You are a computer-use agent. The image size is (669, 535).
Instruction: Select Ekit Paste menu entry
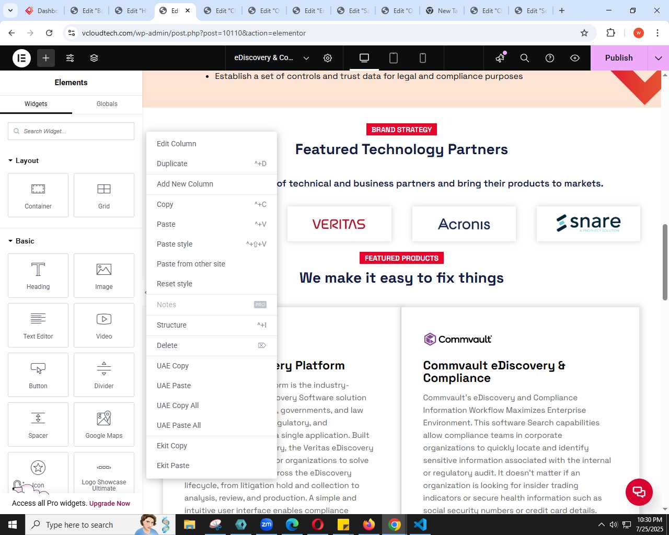coord(212,466)
